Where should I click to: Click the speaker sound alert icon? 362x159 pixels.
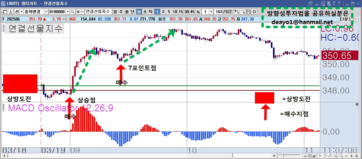click(79, 12)
